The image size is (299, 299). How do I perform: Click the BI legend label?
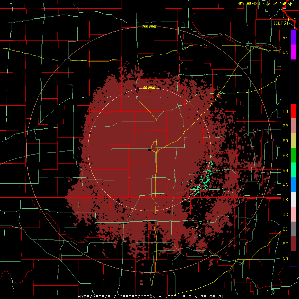[285, 244]
